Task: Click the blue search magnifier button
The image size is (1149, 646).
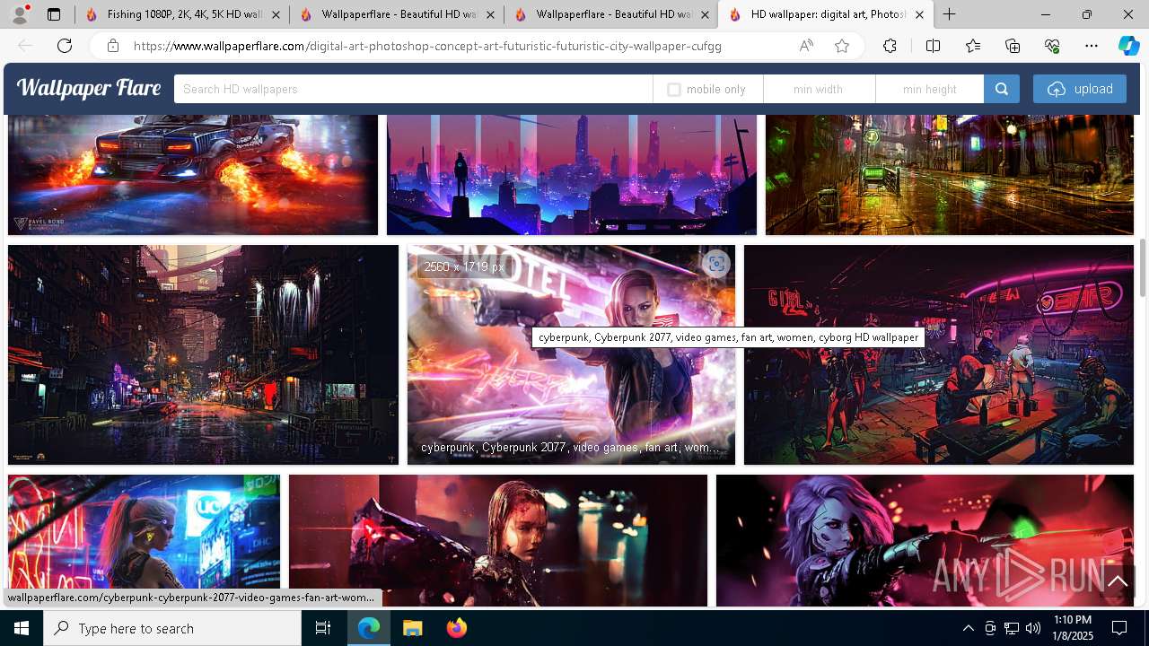Action: pos(1002,89)
